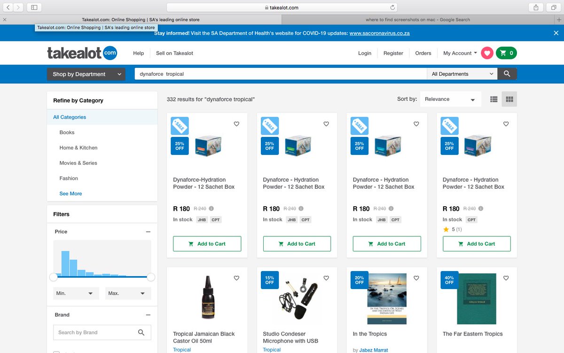Reload the takealot.com page

(x=392, y=8)
